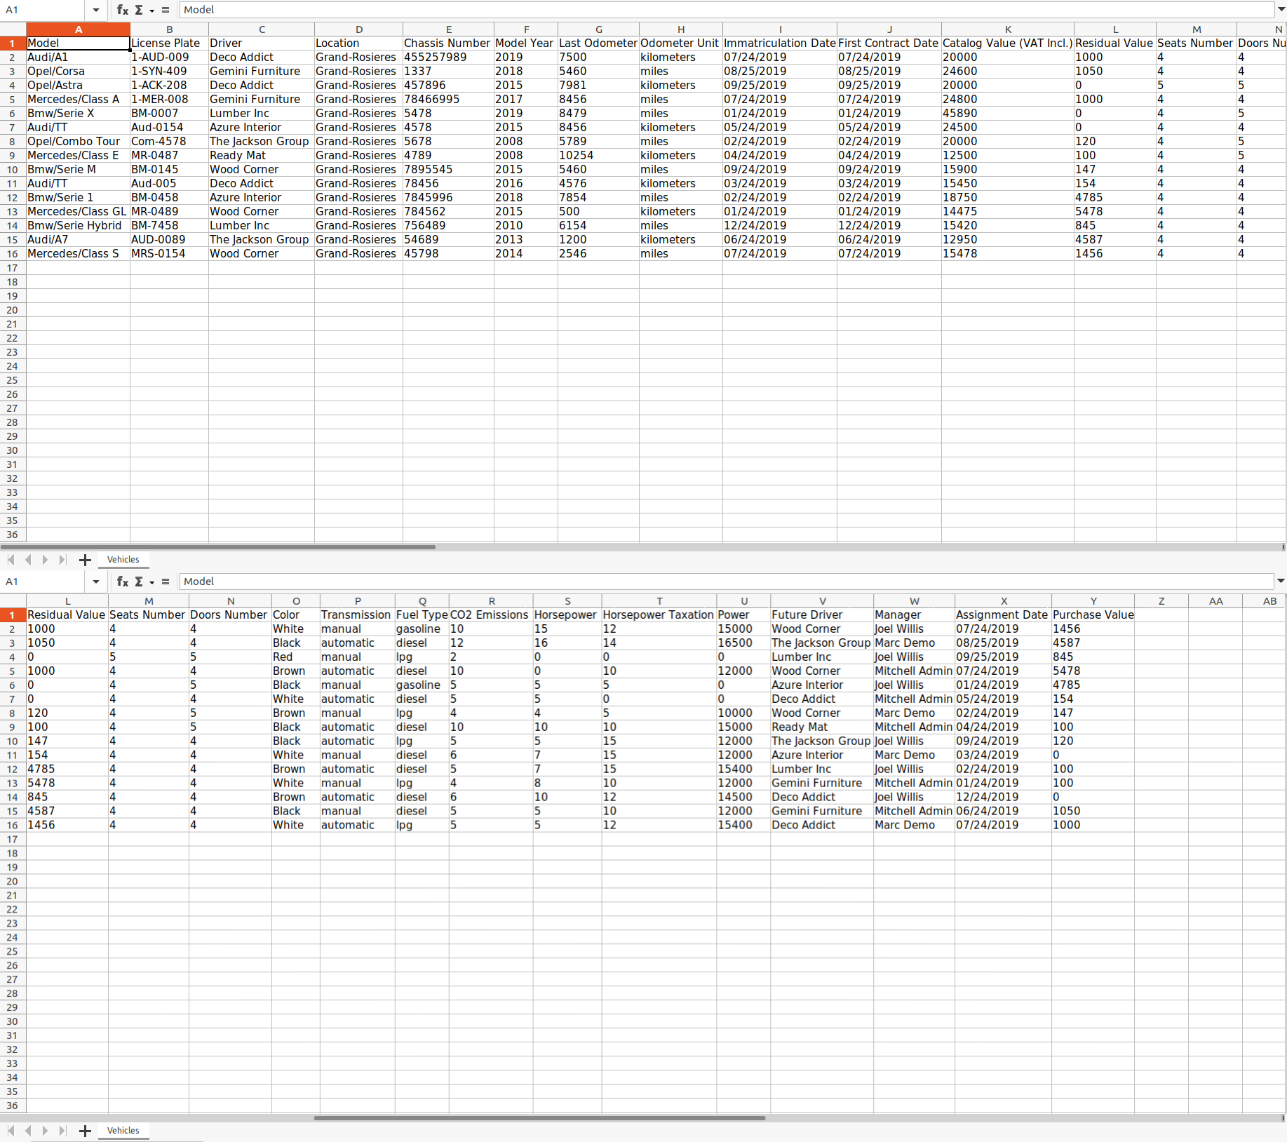This screenshot has width=1287, height=1142.
Task: Go to first sheet in top pane
Action: pos(11,560)
